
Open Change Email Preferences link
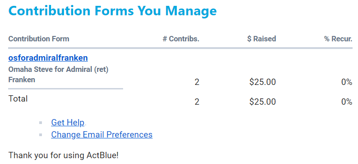click(102, 134)
